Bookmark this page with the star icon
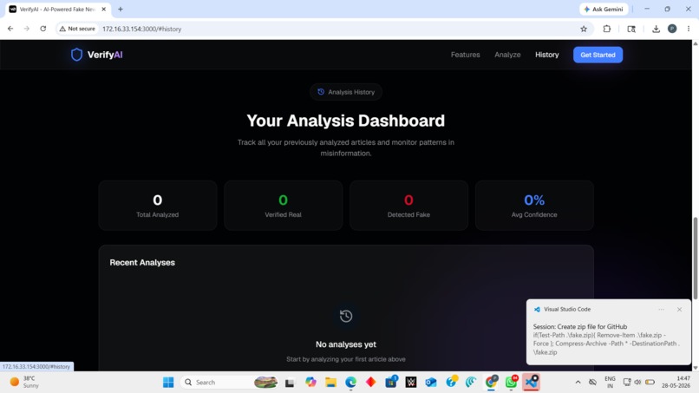This screenshot has width=699, height=393. click(584, 29)
